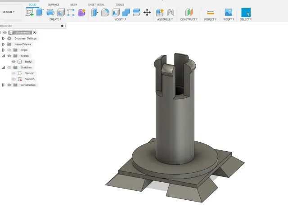Click the Sketch1 sketch icon

[x=20, y=73]
